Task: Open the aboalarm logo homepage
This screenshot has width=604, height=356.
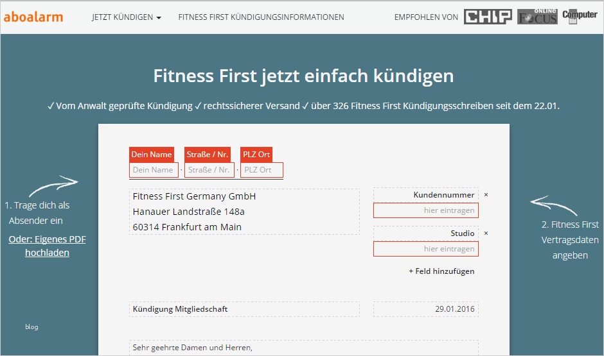Action: [33, 17]
